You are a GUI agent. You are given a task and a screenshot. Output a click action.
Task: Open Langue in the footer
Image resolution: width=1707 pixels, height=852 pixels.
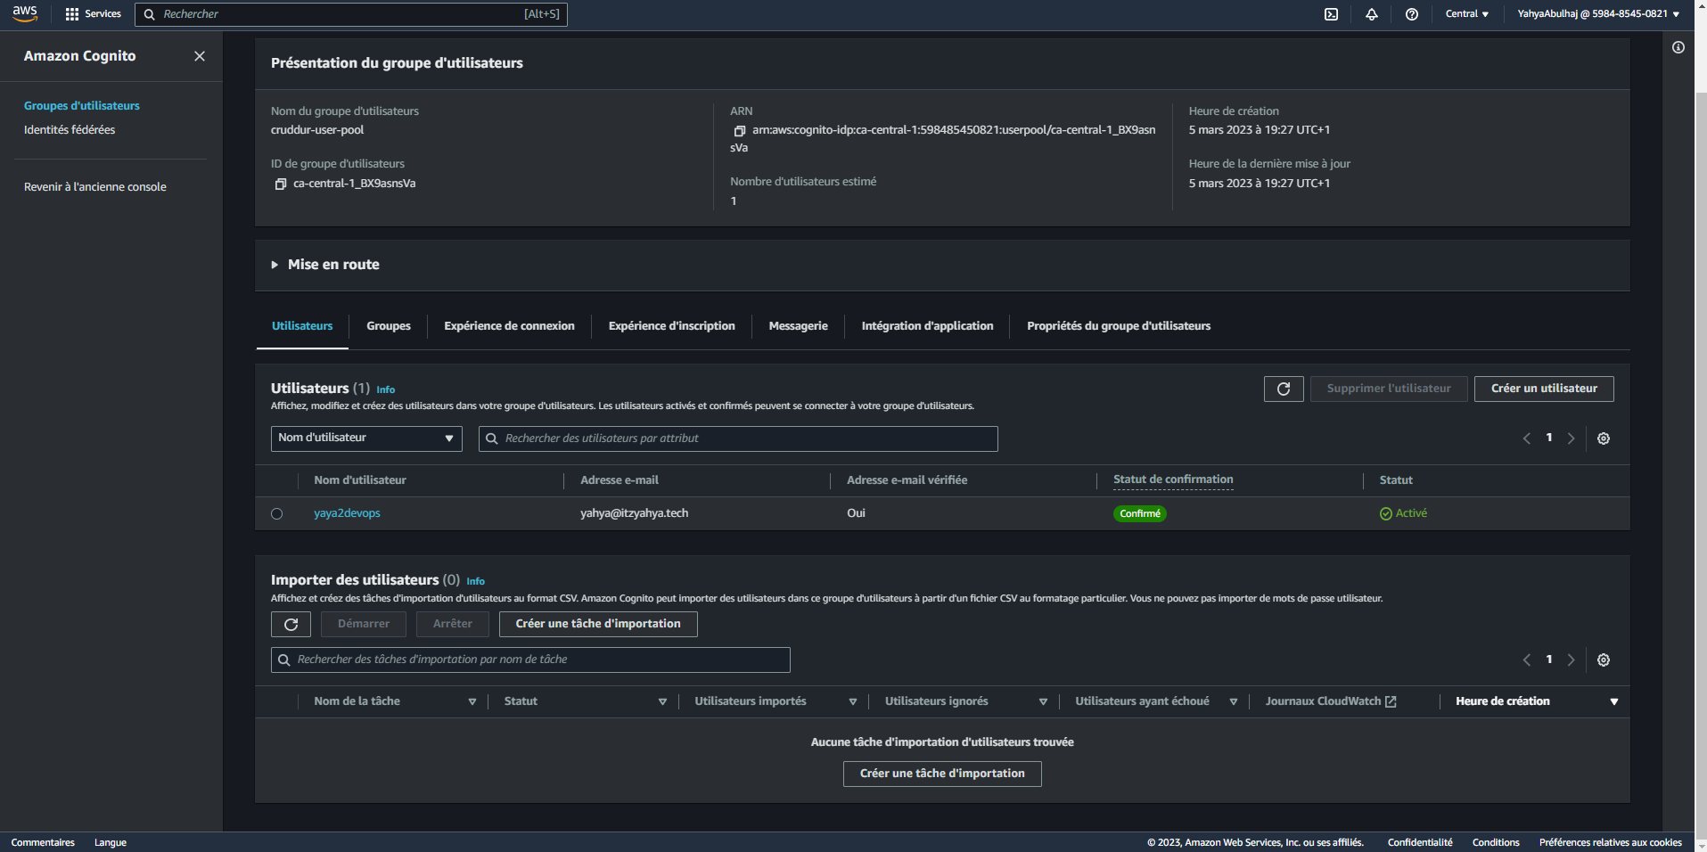coord(111,843)
